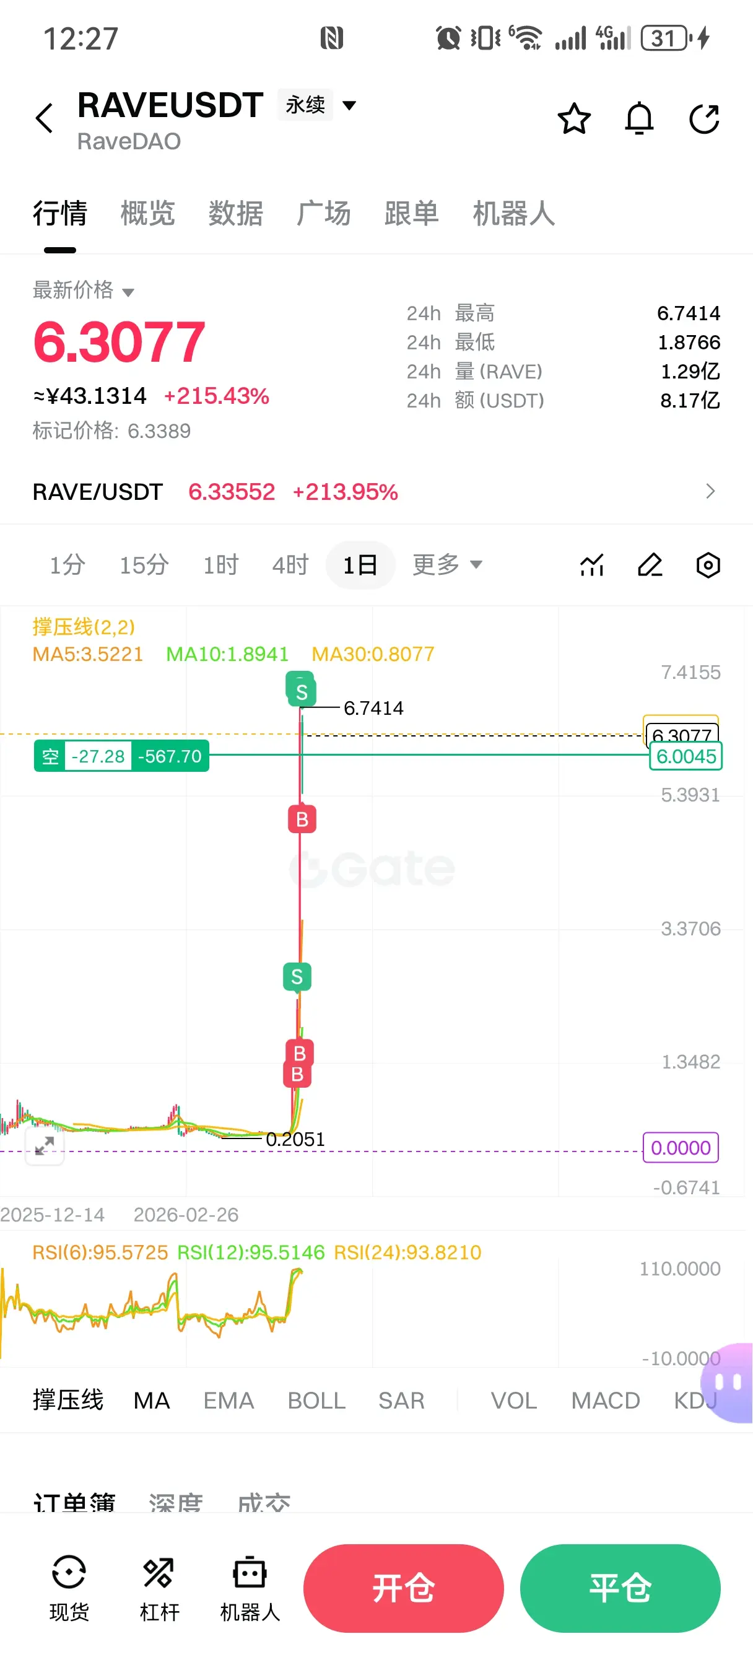Select the 1时 timeframe
Image resolution: width=753 pixels, height=1665 pixels.
click(221, 565)
